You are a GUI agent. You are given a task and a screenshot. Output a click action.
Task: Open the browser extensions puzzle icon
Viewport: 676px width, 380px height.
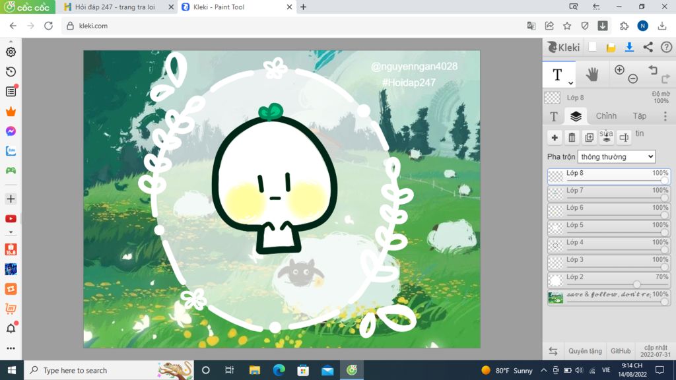click(624, 26)
